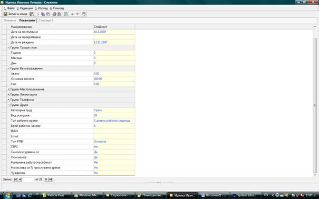Click the record number input field

click(x=28, y=180)
